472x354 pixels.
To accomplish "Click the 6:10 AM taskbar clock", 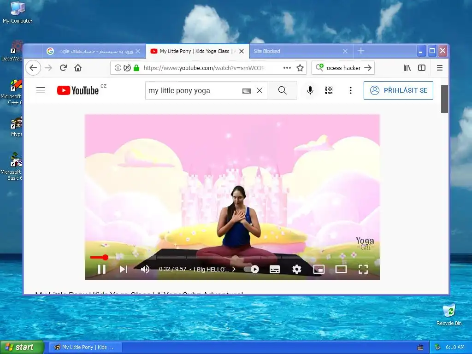I will pos(455,347).
